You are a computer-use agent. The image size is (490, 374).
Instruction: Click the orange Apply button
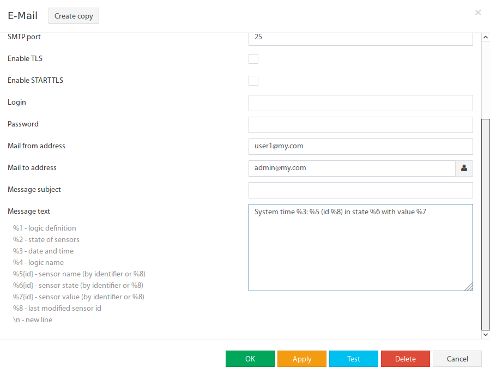pos(302,359)
